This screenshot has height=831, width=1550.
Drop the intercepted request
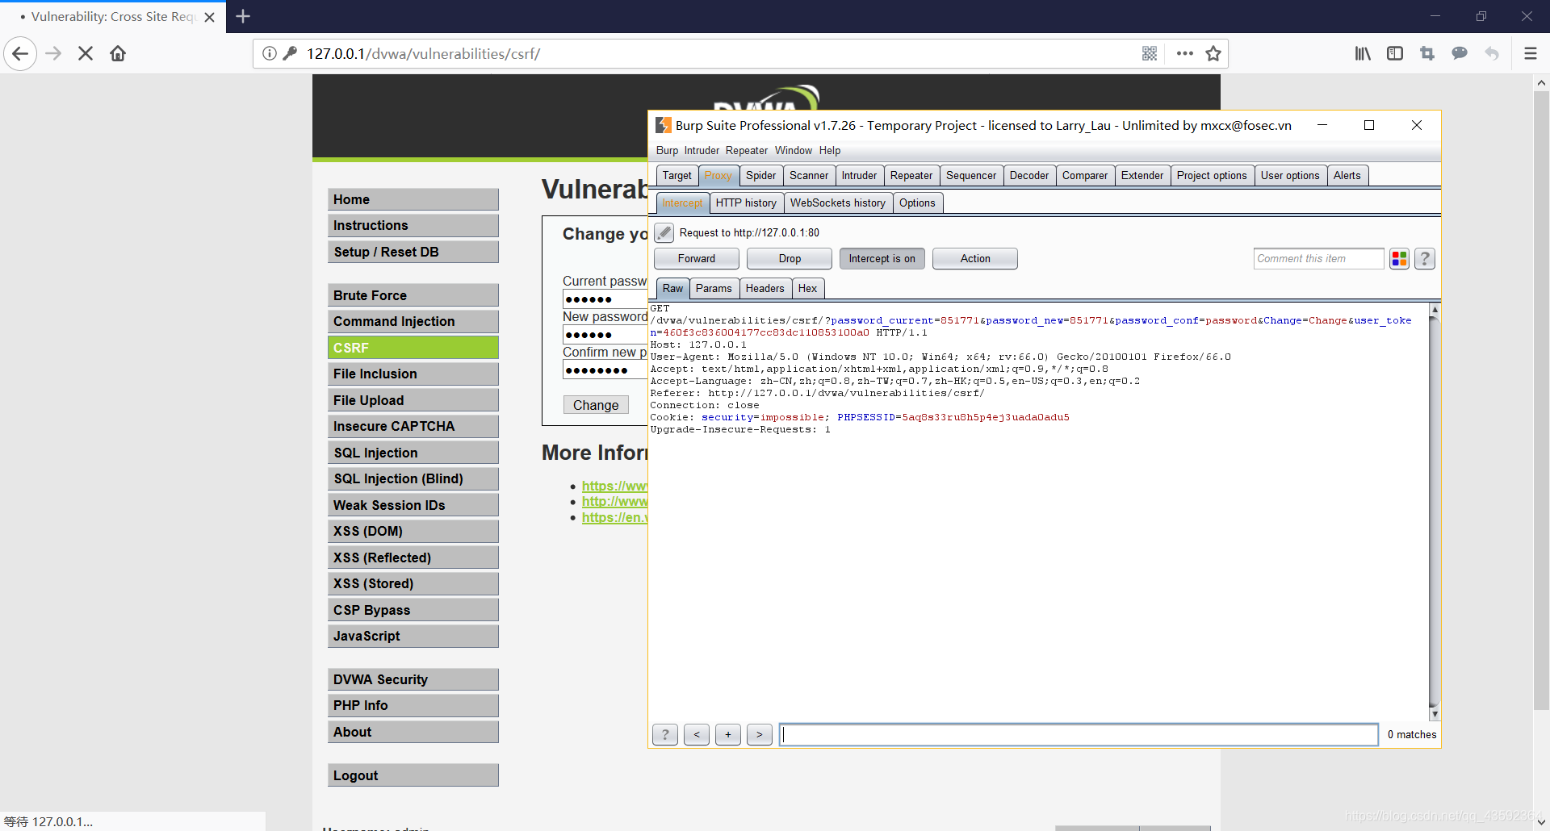[790, 259]
